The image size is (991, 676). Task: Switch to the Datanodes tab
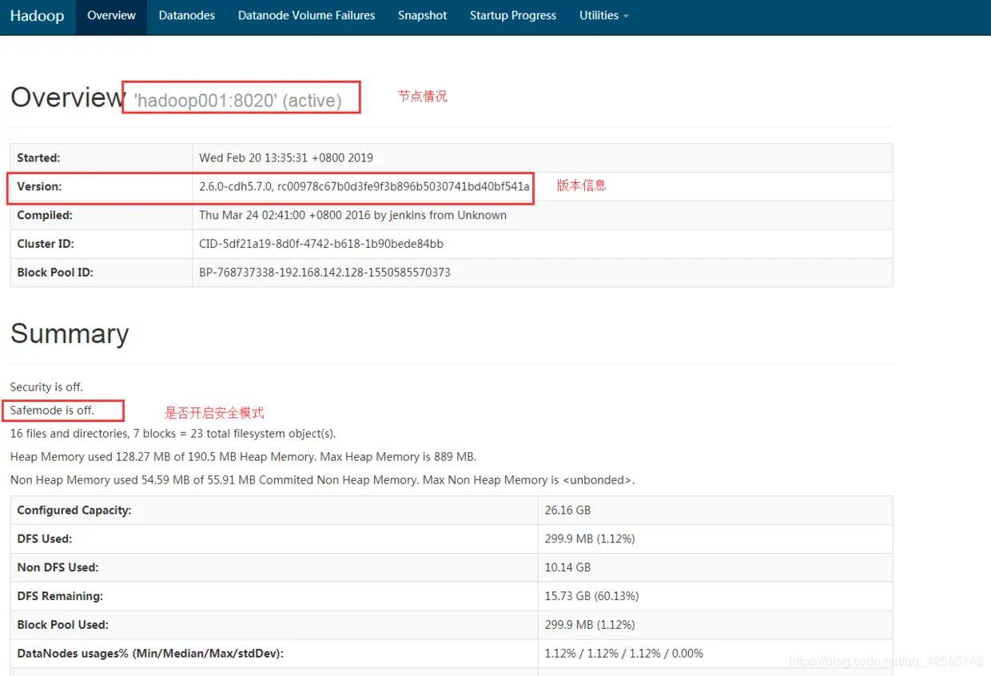(x=187, y=16)
